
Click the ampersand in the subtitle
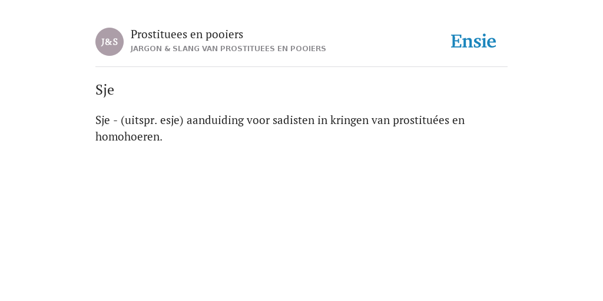[167, 49]
